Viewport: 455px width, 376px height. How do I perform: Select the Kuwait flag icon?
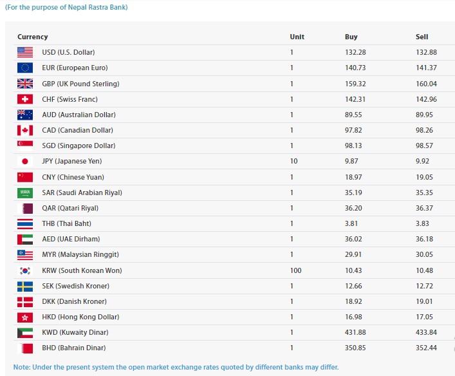25,332
